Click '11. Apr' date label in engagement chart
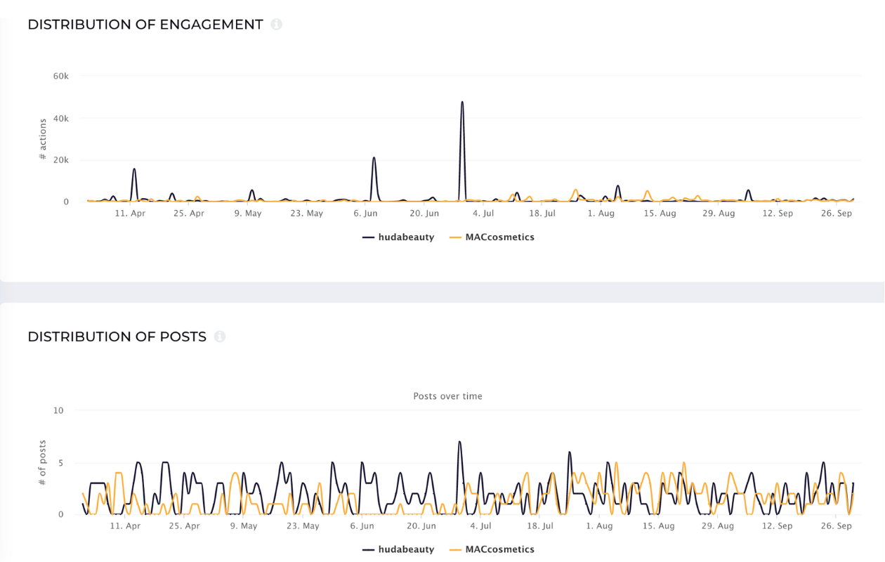885x562 pixels. (x=130, y=214)
